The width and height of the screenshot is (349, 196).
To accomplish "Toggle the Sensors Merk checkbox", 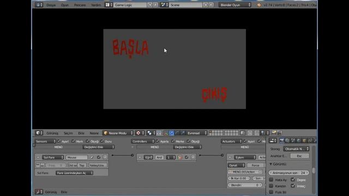I will tap(73, 141).
